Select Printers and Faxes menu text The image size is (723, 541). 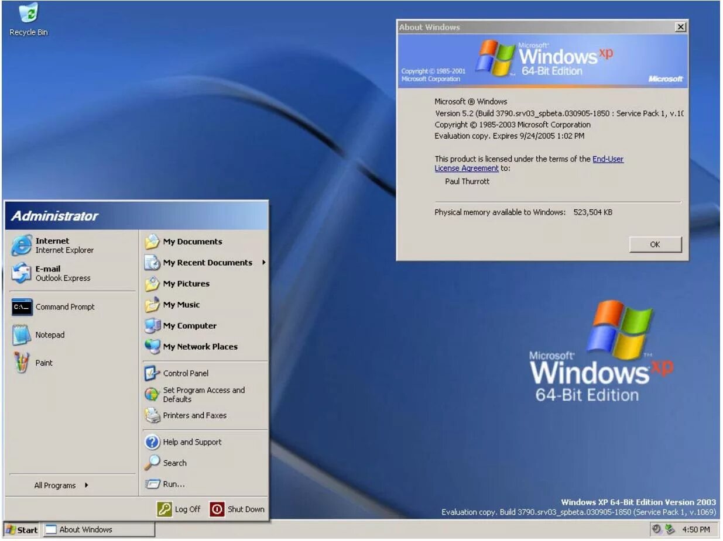pyautogui.click(x=195, y=415)
